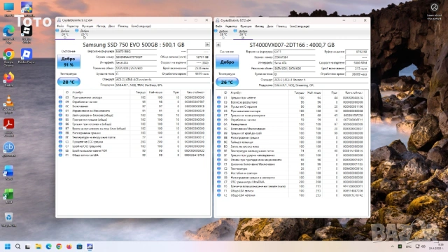Open taskbar Search
Viewport: 448px width, 252px height.
point(17,246)
